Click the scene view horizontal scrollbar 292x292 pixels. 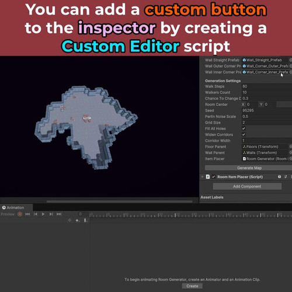119,201
